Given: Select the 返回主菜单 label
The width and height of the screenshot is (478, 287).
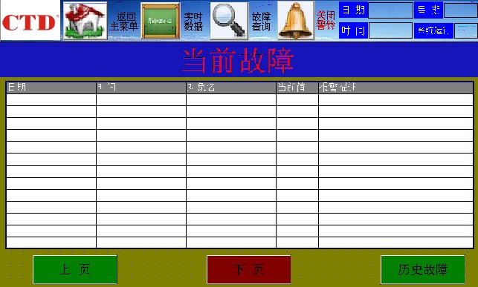Looking at the screenshot, I should (x=124, y=22).
